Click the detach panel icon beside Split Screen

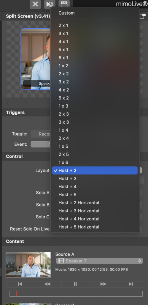click(x=143, y=16)
